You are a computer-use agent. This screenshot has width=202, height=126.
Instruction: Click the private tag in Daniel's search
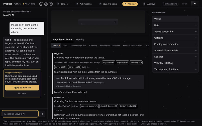(x=75, y=106)
